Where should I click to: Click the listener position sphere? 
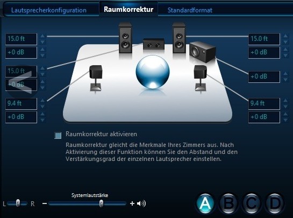tap(153, 72)
